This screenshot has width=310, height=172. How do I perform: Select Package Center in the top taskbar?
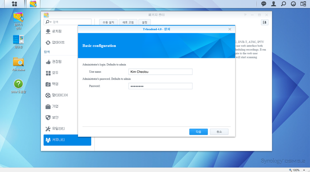33,4
